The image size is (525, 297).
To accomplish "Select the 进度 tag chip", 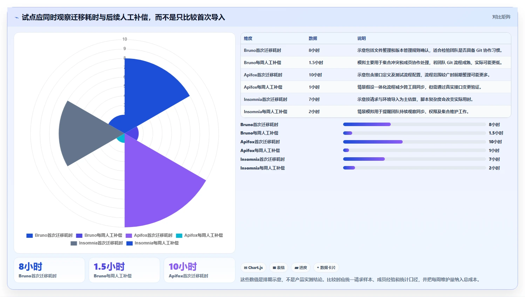I will [x=301, y=268].
